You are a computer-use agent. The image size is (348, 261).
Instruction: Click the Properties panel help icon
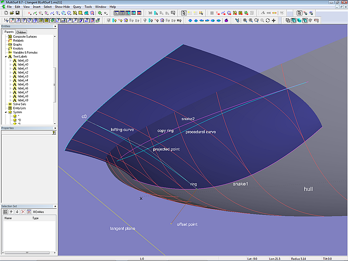(54, 133)
